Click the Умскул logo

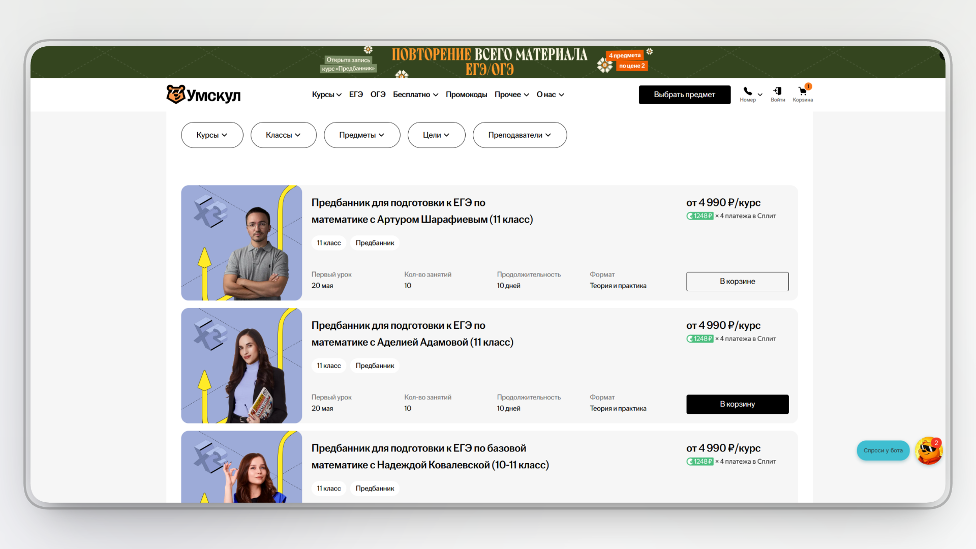coord(203,95)
